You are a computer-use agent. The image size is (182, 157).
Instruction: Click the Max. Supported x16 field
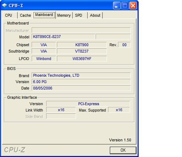click(119, 110)
